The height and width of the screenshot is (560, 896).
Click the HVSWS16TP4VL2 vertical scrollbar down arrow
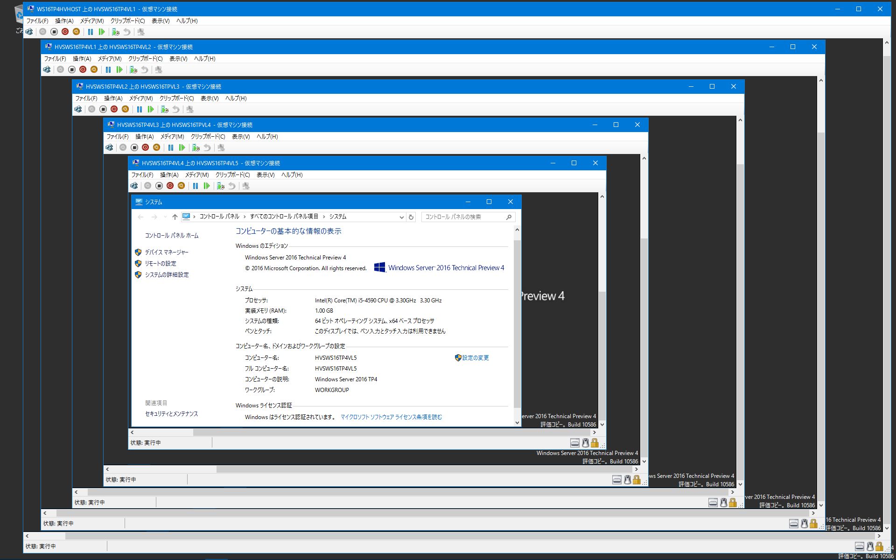[x=821, y=505]
